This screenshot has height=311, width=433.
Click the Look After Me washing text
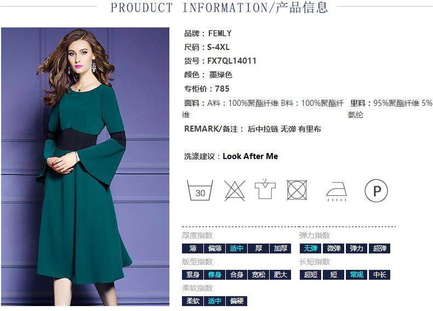(250, 156)
